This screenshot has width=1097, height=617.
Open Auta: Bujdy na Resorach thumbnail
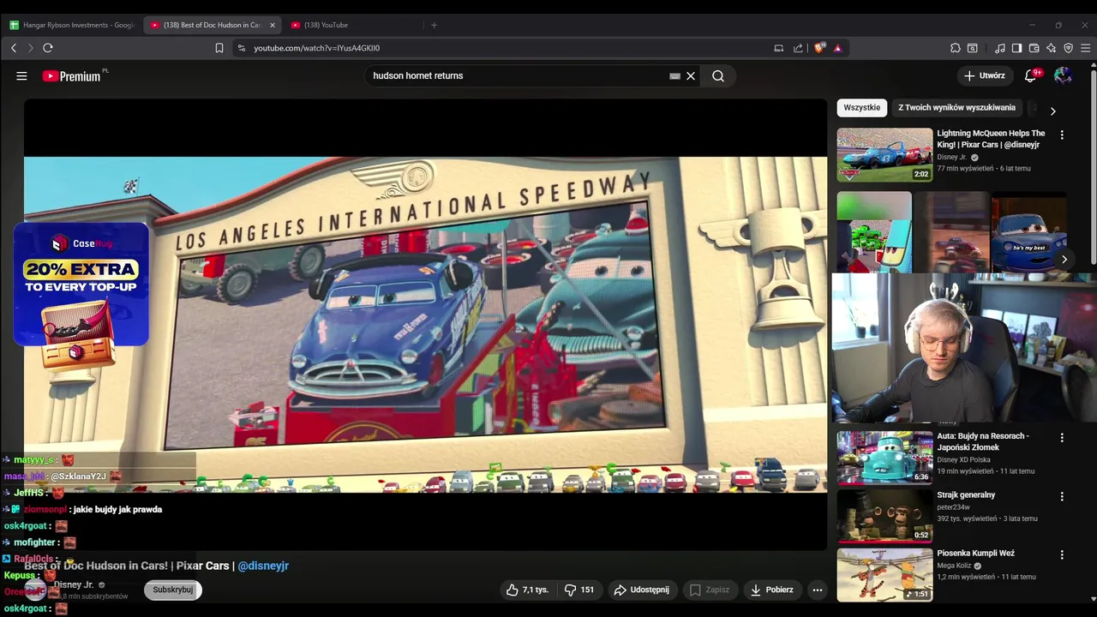pos(884,458)
